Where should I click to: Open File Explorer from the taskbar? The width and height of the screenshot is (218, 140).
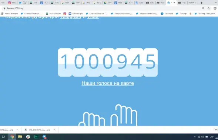[20, 137]
